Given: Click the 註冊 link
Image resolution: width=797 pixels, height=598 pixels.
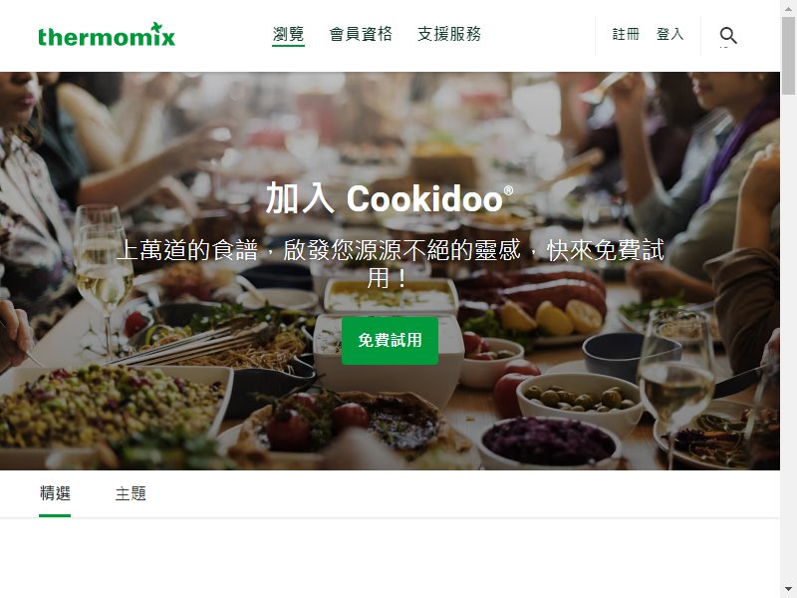Looking at the screenshot, I should coord(626,34).
